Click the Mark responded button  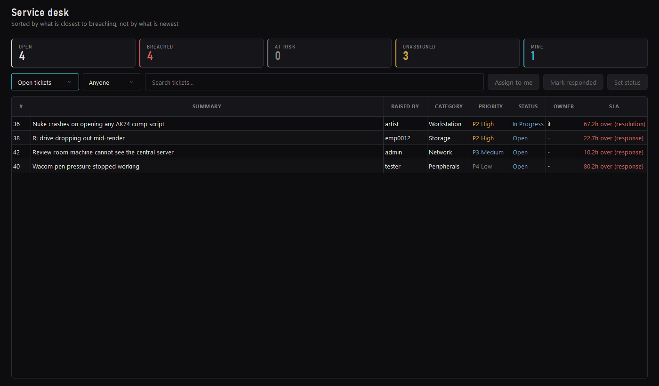(x=573, y=82)
